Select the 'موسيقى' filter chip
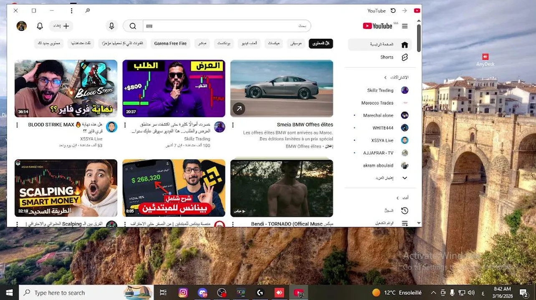The height and width of the screenshot is (300, 536). [296, 43]
